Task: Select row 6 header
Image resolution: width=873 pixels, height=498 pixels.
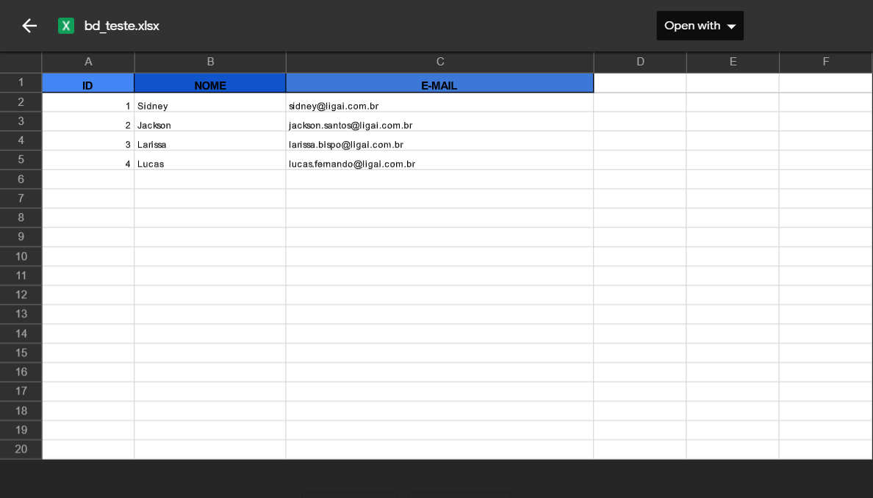Action: (x=21, y=179)
